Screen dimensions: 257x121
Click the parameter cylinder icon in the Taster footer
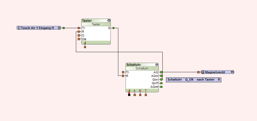pyautogui.click(x=85, y=43)
